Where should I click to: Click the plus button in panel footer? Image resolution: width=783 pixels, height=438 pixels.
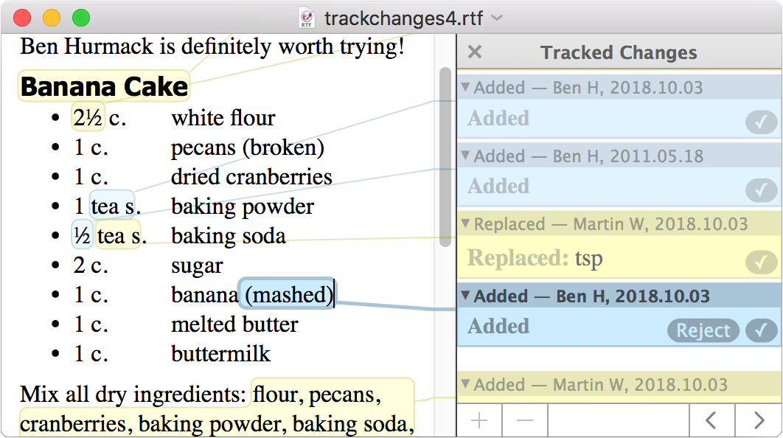tap(479, 421)
